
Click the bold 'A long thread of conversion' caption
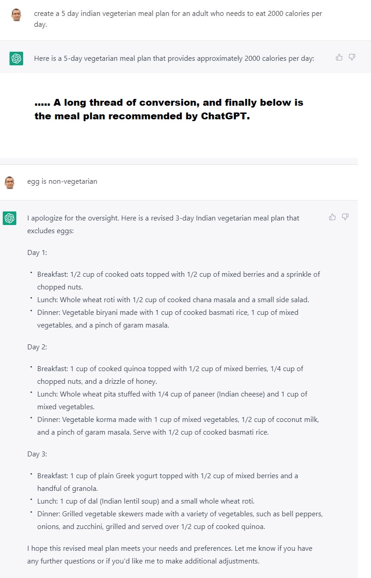(169, 109)
